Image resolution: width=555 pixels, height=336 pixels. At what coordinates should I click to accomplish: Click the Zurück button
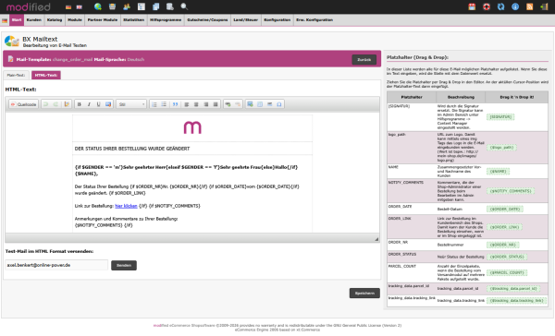(x=364, y=60)
